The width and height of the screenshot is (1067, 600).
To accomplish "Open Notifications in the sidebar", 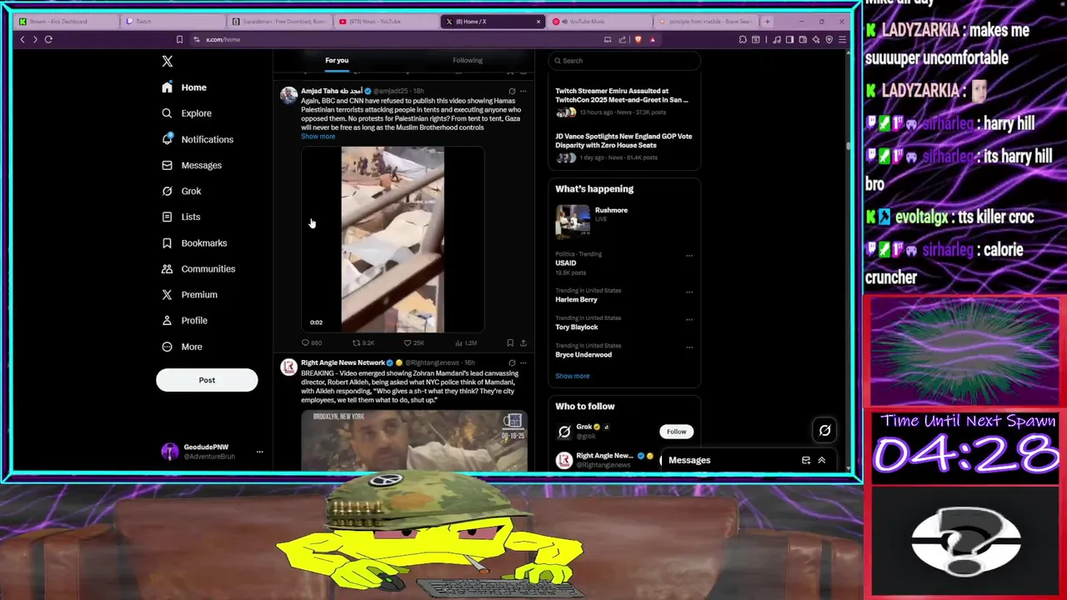I will [198, 139].
